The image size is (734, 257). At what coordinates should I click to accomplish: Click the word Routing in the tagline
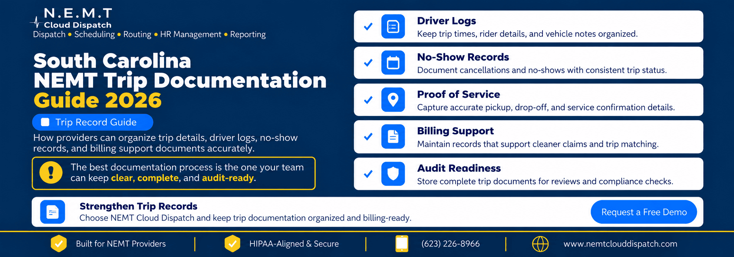tap(137, 35)
